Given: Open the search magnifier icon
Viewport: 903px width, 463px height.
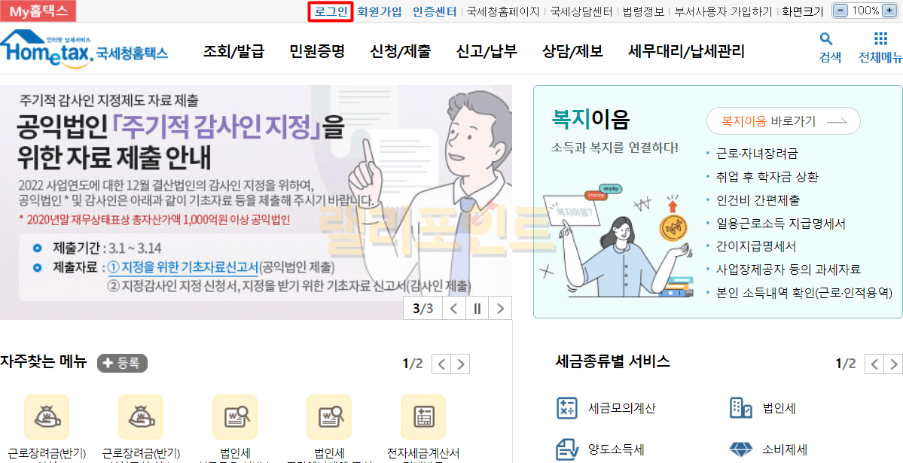Looking at the screenshot, I should tap(826, 38).
